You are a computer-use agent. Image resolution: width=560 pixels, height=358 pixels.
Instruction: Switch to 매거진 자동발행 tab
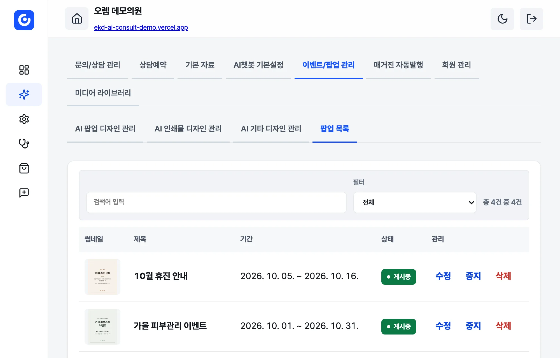pyautogui.click(x=398, y=65)
